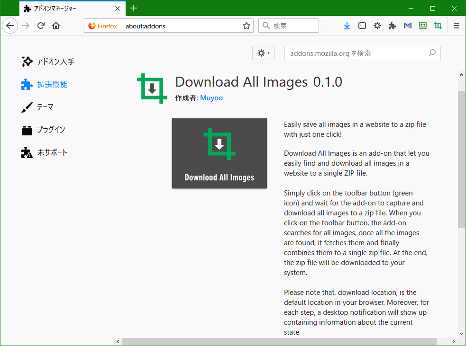Open the アドオン入手 section
This screenshot has height=346, width=466.
[48, 62]
